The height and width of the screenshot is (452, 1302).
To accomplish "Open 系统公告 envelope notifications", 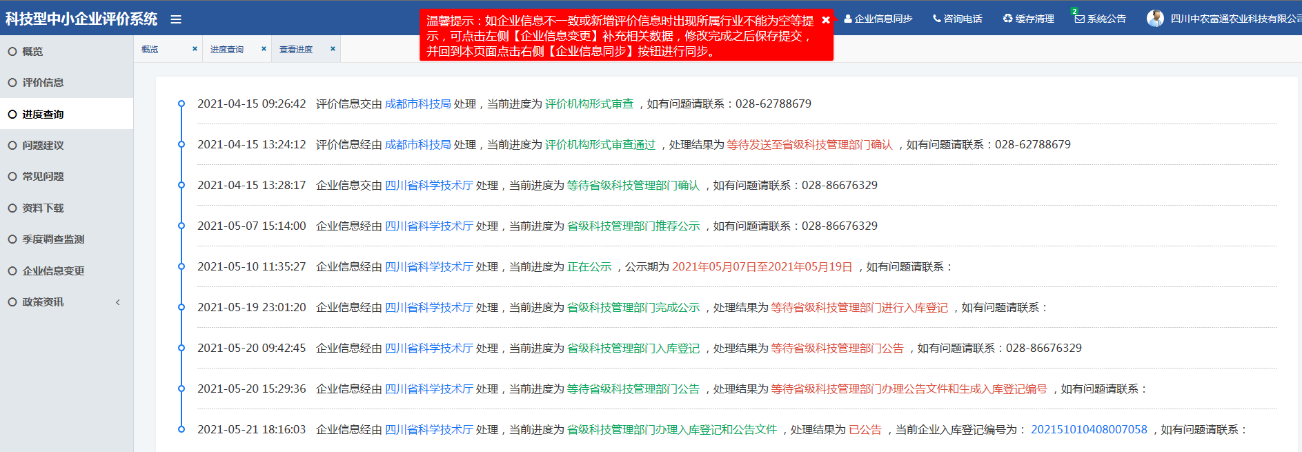I will [1080, 19].
